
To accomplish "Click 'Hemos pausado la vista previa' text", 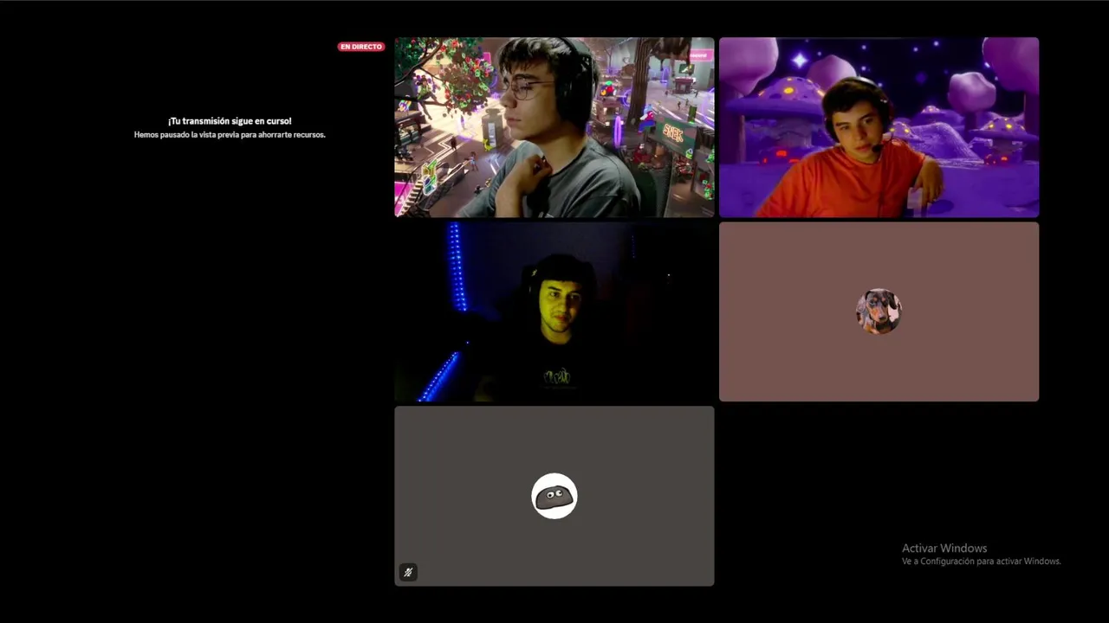I will pyautogui.click(x=230, y=135).
